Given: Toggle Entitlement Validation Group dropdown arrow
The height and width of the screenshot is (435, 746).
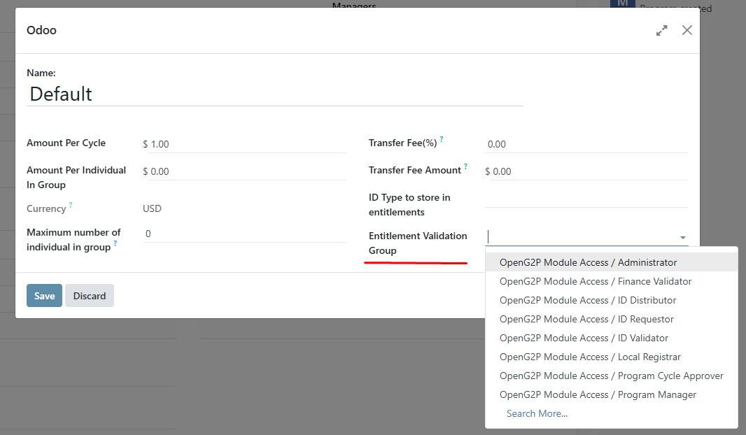Looking at the screenshot, I should click(x=682, y=238).
